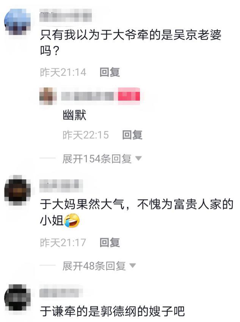This screenshot has width=240, height=322.
Task: Reply to the 幽默 comment from 22:15
Action: pos(132,135)
